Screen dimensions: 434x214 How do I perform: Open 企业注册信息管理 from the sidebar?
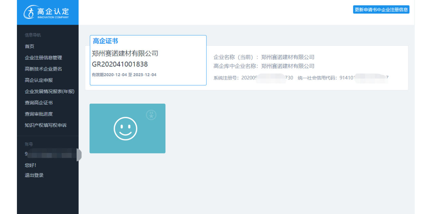click(43, 58)
